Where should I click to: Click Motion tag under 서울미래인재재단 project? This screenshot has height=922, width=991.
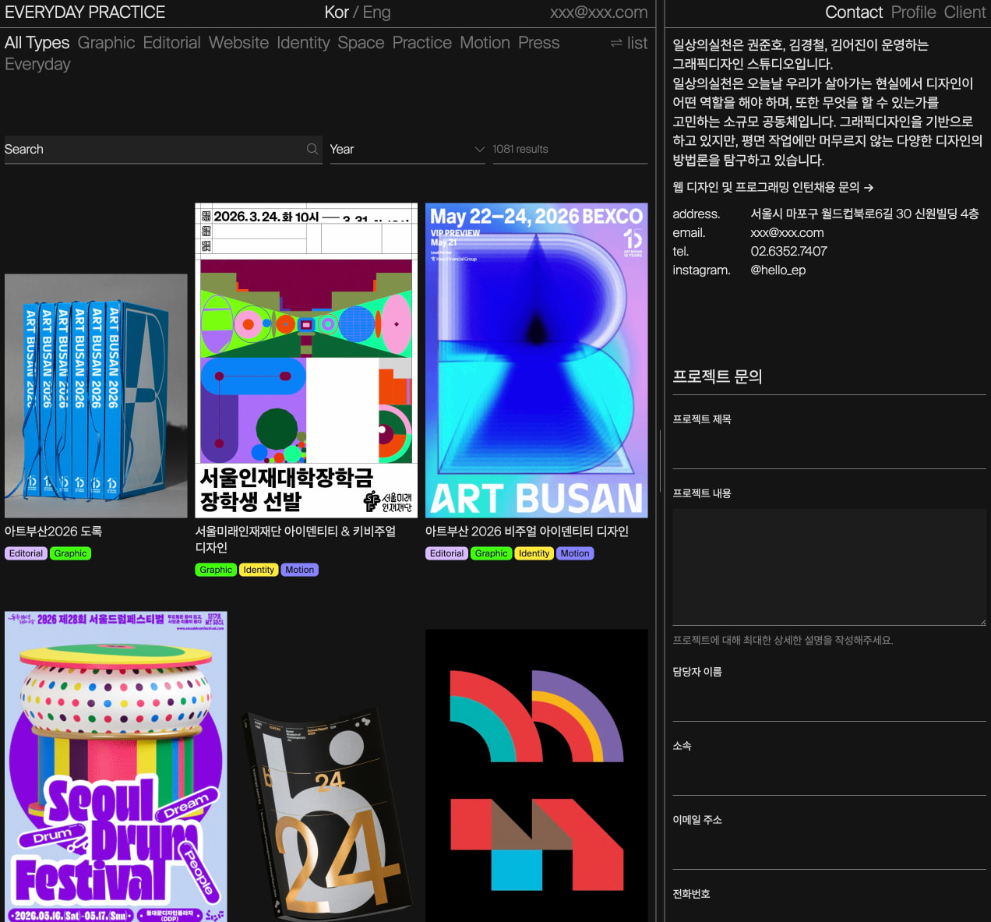click(299, 570)
